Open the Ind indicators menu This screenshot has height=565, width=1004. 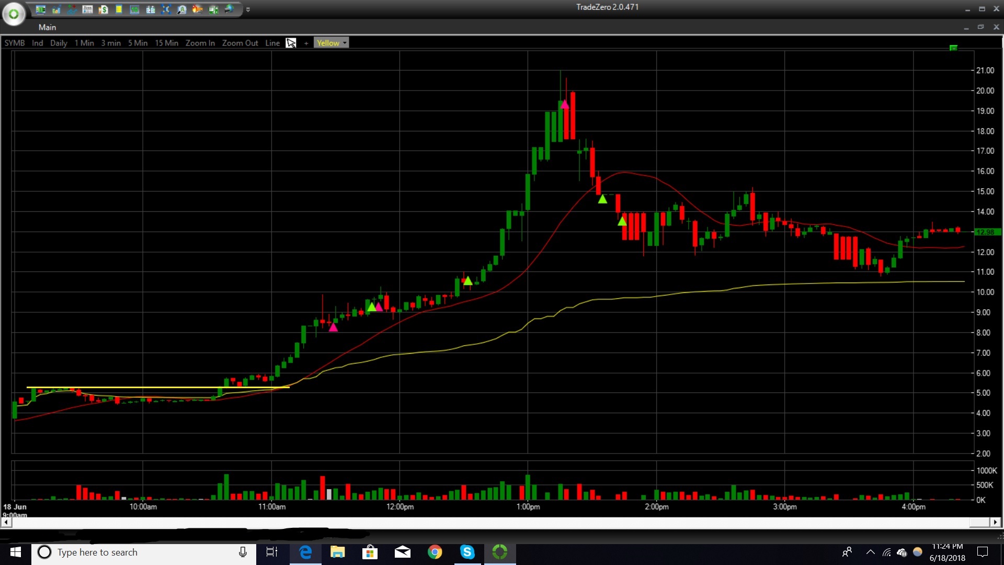[x=37, y=43]
